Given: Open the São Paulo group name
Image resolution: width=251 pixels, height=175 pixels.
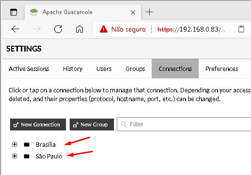Looking at the screenshot, I should [x=49, y=156].
